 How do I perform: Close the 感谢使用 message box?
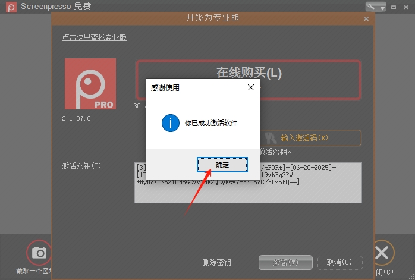(250, 87)
